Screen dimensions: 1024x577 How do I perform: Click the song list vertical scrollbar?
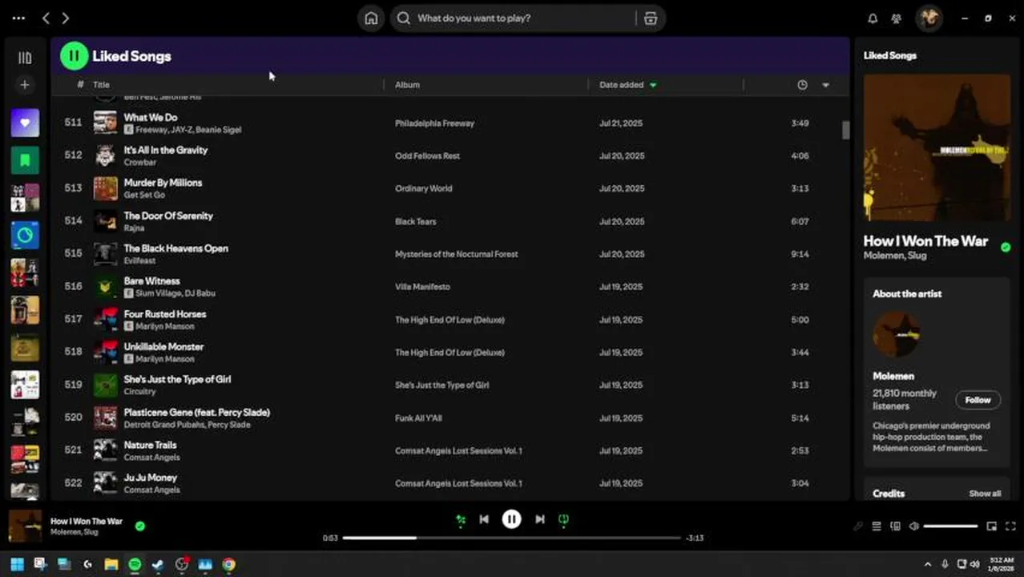[x=845, y=131]
